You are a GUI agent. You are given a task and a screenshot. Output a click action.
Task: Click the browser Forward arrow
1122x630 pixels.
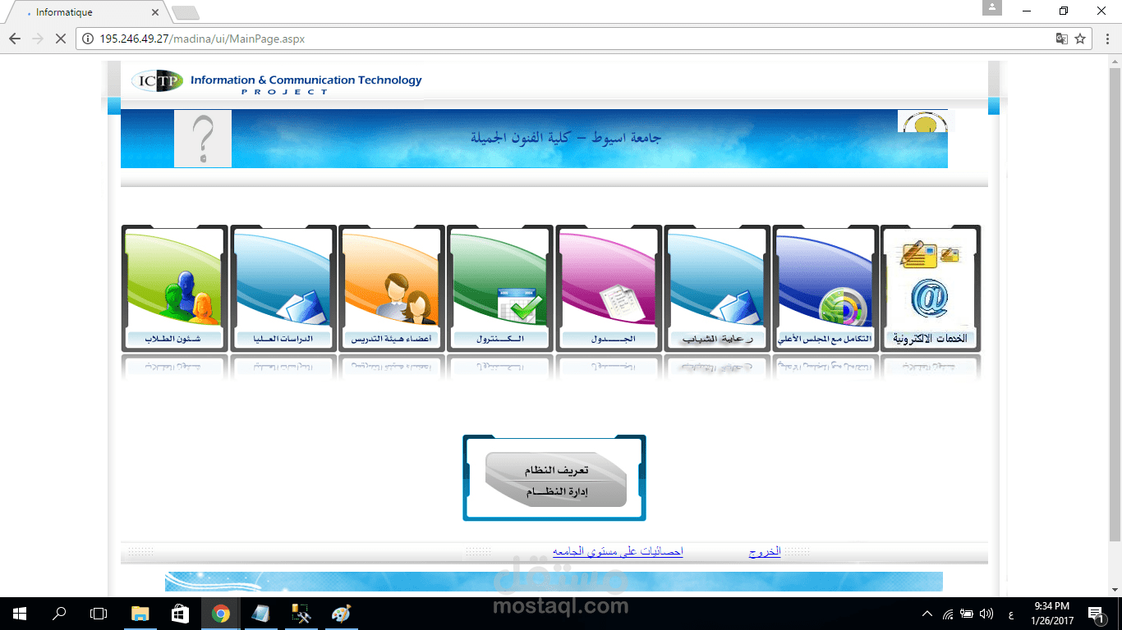tap(37, 39)
